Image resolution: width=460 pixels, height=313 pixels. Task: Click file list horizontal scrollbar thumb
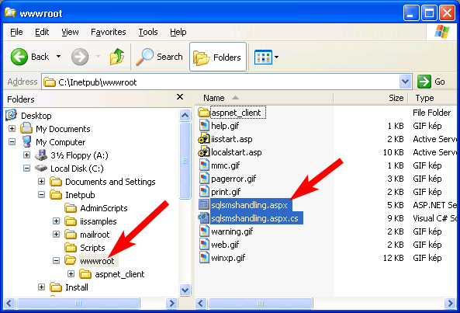[x=260, y=303]
